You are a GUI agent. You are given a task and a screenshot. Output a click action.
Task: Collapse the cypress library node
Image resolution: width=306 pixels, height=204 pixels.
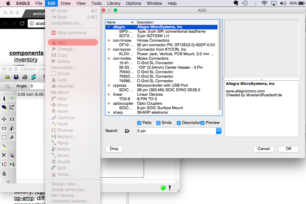pyautogui.click(x=109, y=85)
